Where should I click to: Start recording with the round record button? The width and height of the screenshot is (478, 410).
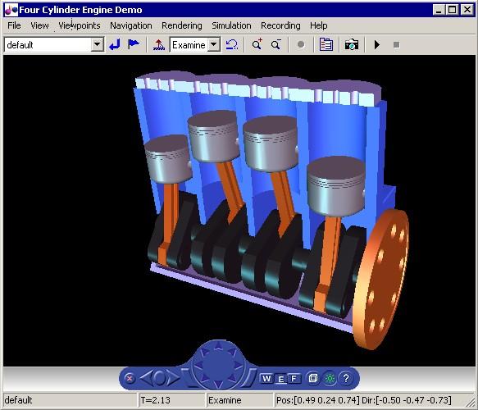click(x=301, y=45)
